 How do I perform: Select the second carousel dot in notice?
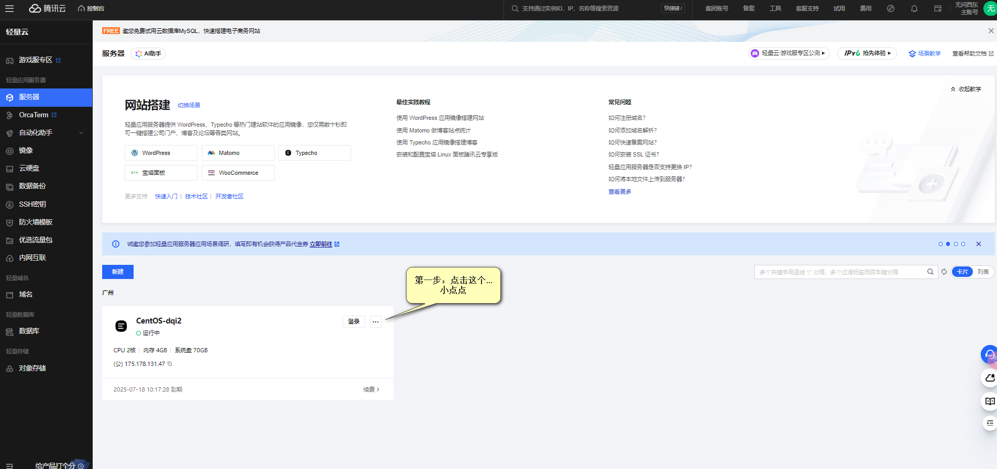pos(948,244)
